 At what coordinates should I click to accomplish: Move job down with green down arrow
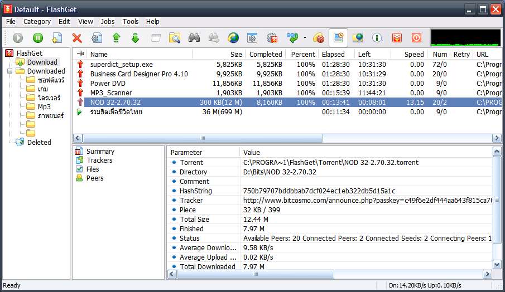tap(135, 38)
